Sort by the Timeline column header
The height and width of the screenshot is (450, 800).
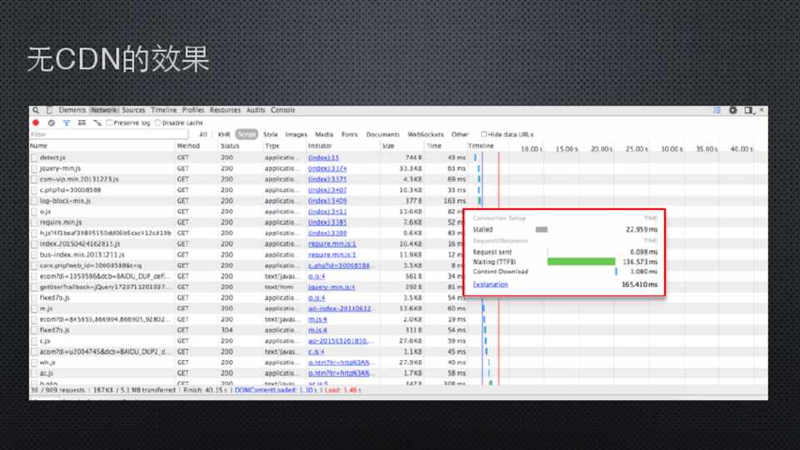tap(481, 146)
